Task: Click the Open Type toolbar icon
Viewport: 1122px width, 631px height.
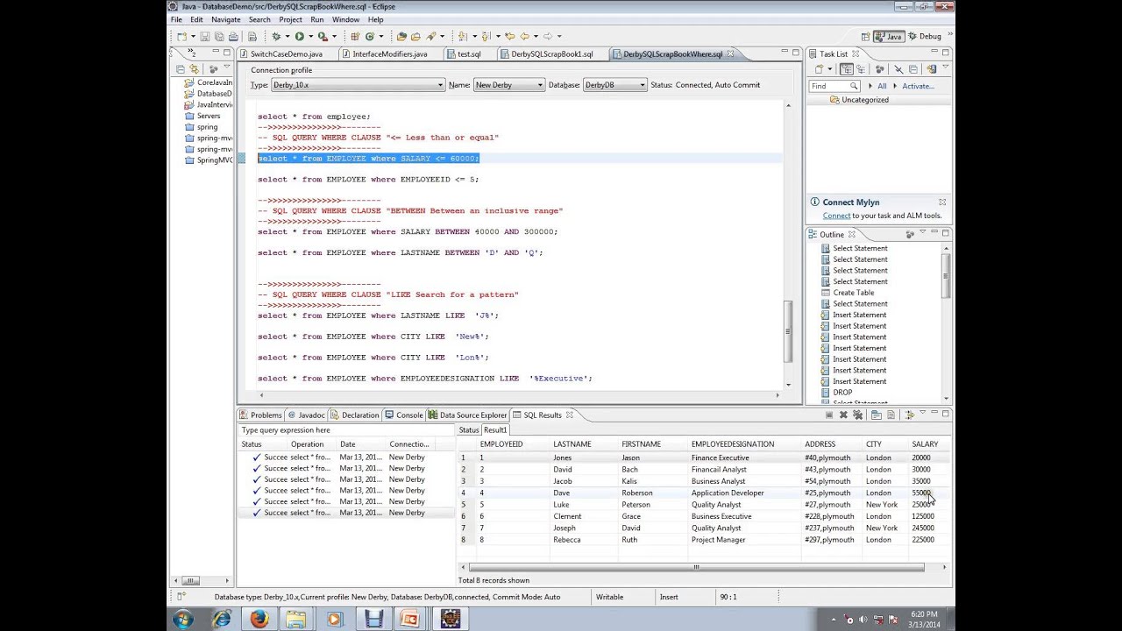Action: pos(401,36)
